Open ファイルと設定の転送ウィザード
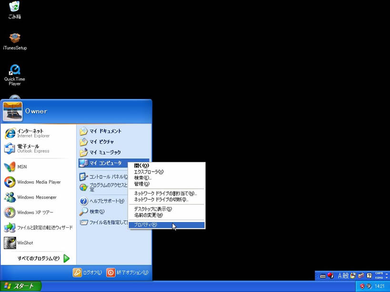Viewport: 390px width, 292px height. pyautogui.click(x=38, y=227)
